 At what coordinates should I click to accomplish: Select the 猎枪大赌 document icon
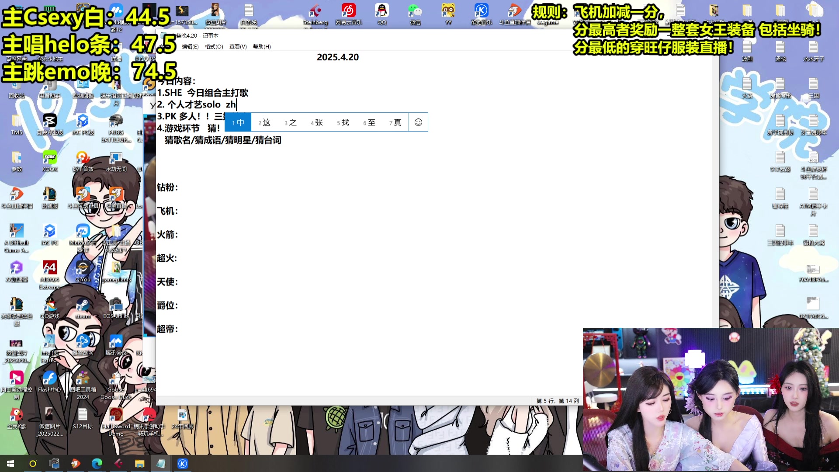click(813, 235)
